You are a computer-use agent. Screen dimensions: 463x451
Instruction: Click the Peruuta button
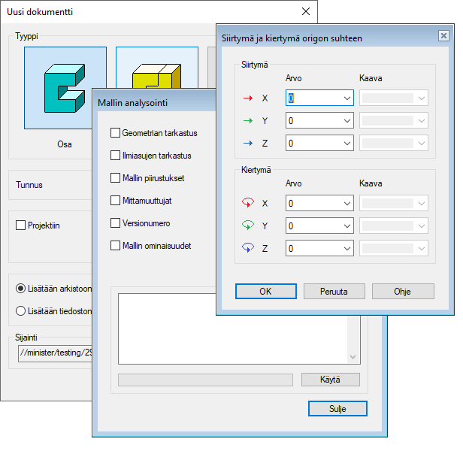(x=334, y=292)
